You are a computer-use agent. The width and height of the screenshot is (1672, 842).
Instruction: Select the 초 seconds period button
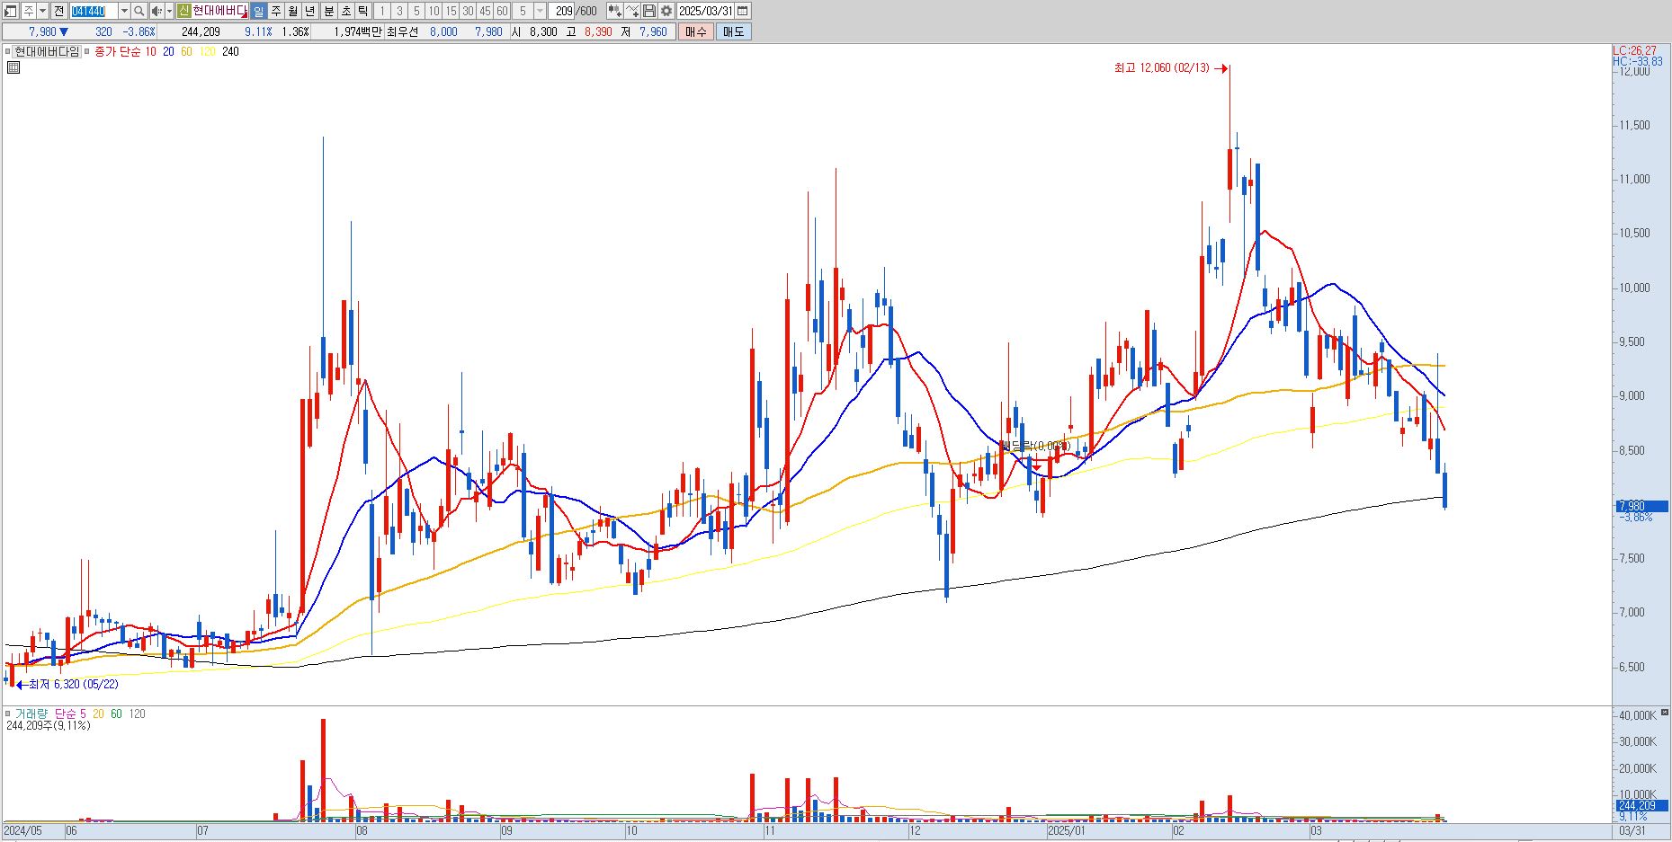345,11
